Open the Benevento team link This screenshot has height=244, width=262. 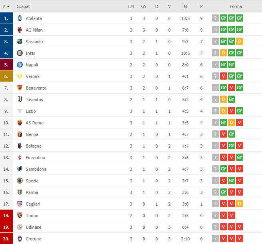(36, 88)
